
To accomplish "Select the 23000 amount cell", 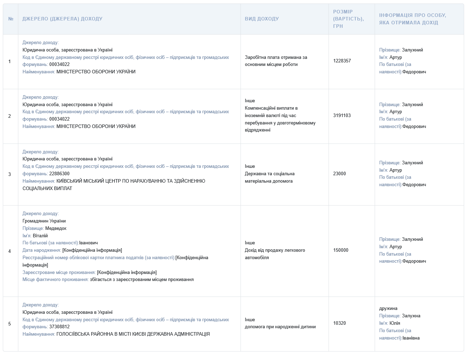I will pyautogui.click(x=339, y=173).
